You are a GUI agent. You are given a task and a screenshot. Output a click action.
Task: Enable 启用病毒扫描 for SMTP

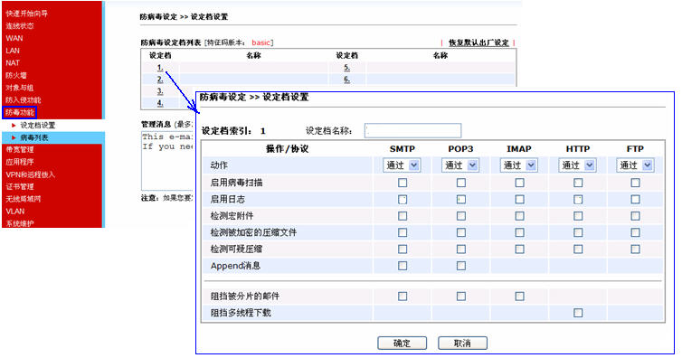pyautogui.click(x=403, y=183)
